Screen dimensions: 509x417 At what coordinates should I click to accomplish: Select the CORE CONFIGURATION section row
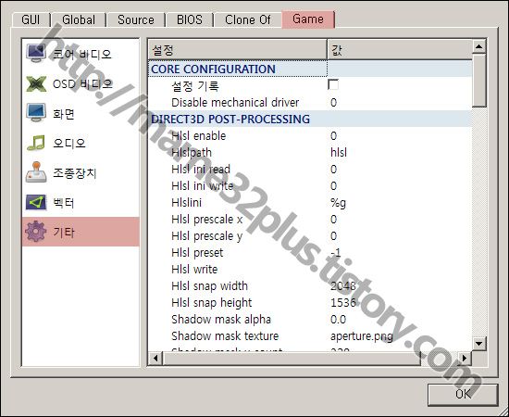(x=310, y=69)
